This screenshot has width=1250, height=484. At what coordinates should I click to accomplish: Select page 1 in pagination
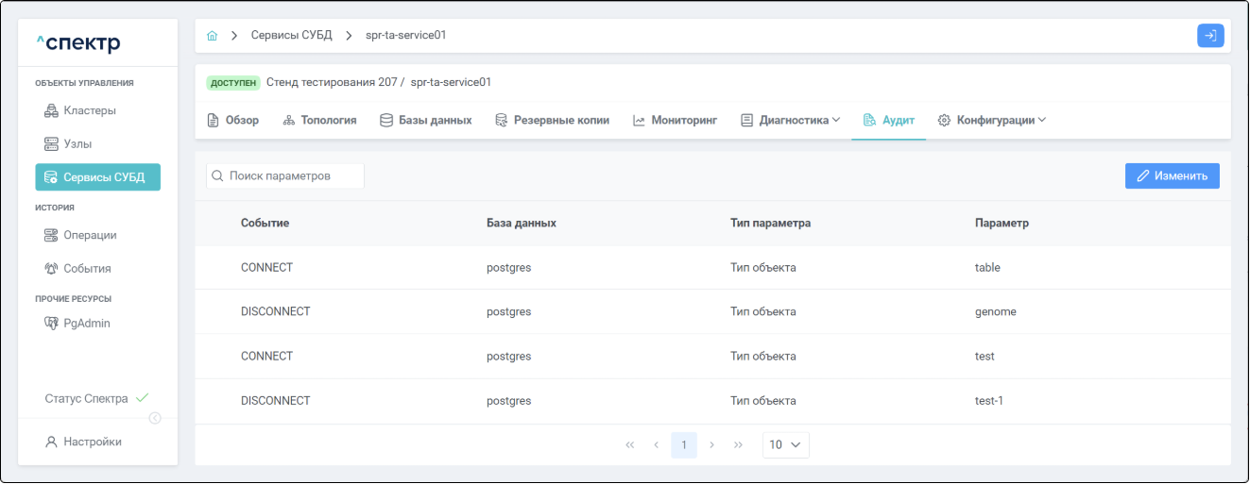point(684,444)
